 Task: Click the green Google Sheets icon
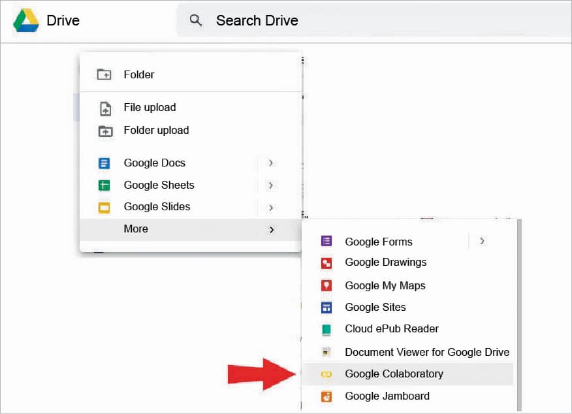click(x=104, y=185)
